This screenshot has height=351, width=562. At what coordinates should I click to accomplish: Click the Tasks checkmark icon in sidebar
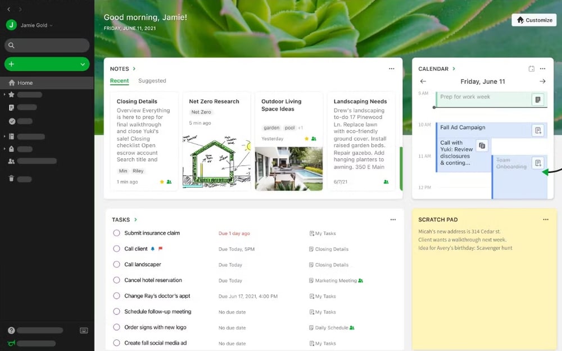click(12, 121)
